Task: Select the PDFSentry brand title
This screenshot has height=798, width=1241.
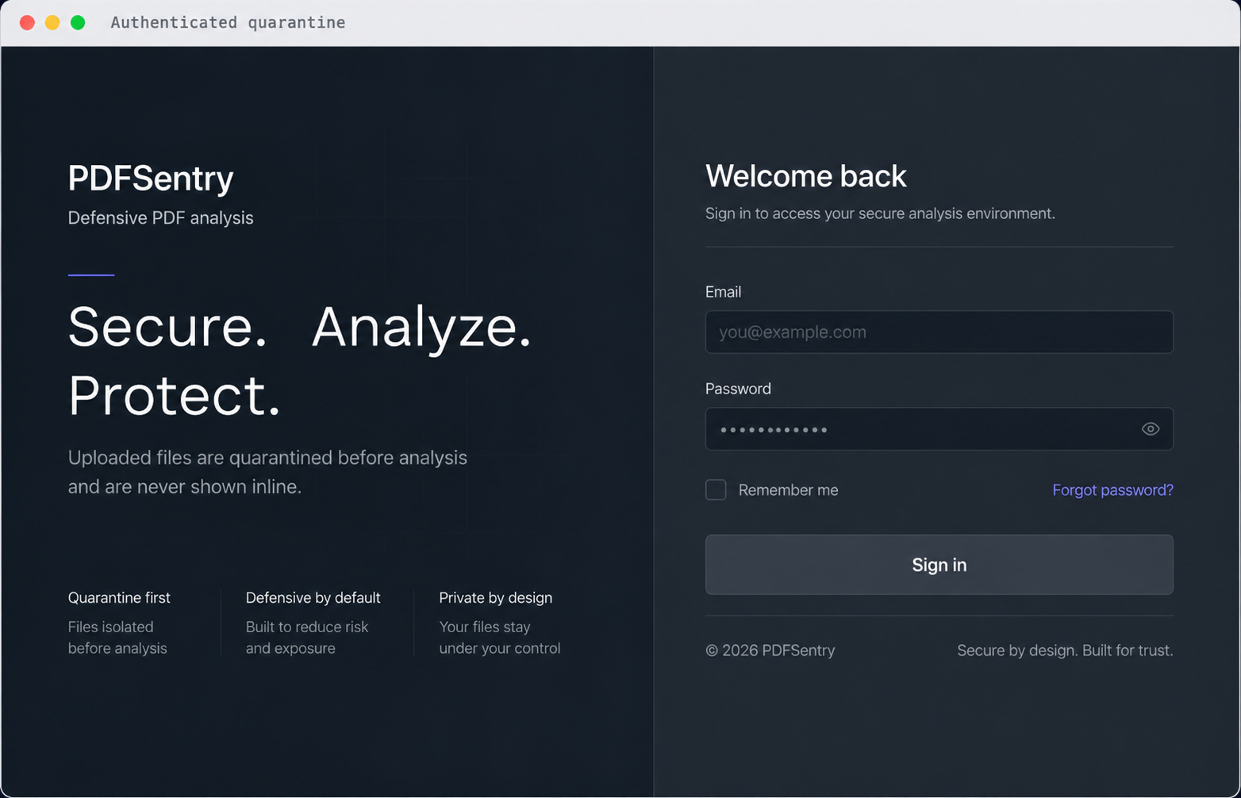Action: tap(151, 178)
